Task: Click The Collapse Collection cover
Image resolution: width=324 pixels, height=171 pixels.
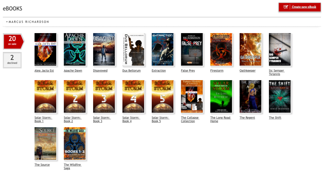Action: (x=192, y=96)
